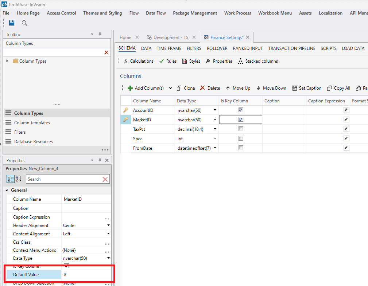Switch to the TIME FRAME tab
Screen dimensions: 368x286
point(169,48)
